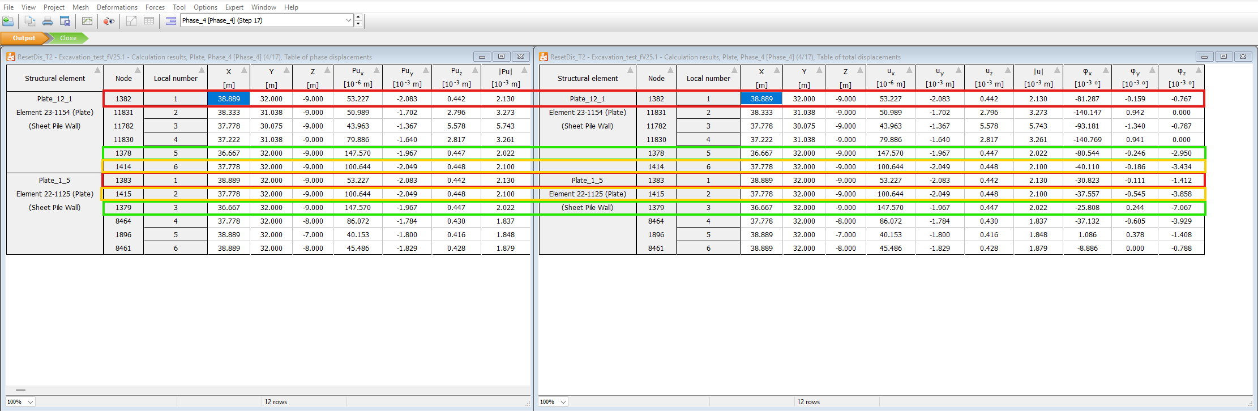Select node 8464 in total displacements table
Image resolution: width=1258 pixels, height=411 pixels.
click(x=656, y=221)
